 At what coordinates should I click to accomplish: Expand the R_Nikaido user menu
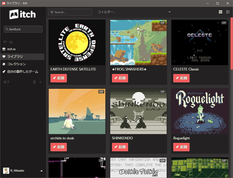click(x=41, y=171)
